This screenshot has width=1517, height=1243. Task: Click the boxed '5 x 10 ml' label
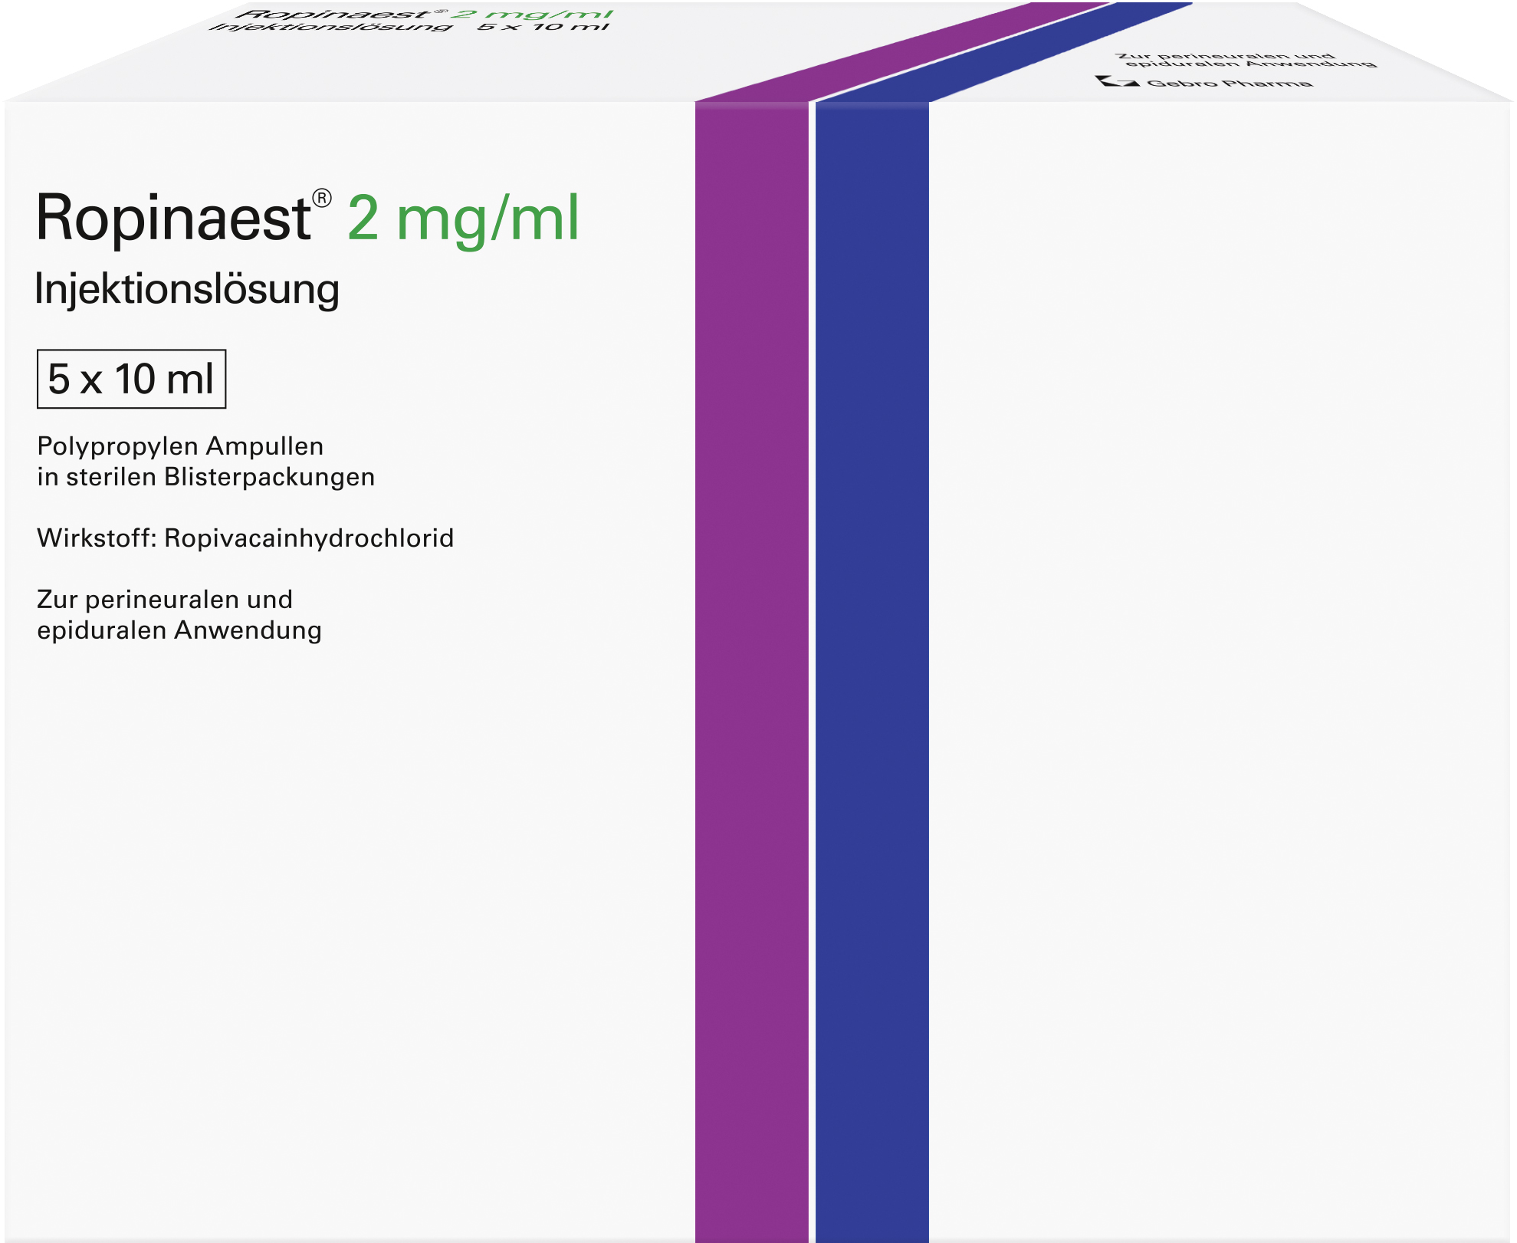[131, 379]
